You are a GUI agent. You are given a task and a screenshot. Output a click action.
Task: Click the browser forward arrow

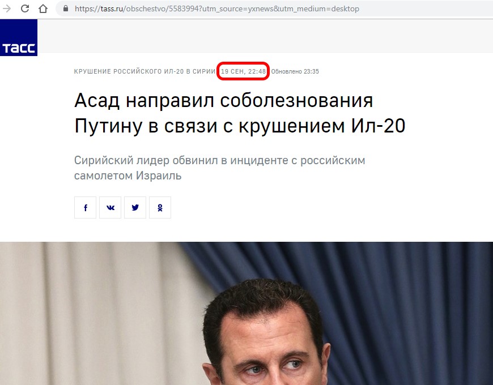click(7, 8)
